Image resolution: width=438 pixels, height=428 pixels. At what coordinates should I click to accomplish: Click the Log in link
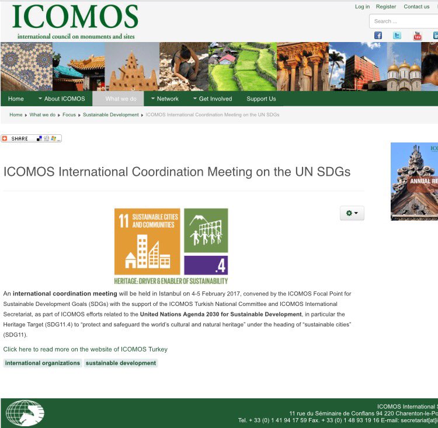(362, 6)
